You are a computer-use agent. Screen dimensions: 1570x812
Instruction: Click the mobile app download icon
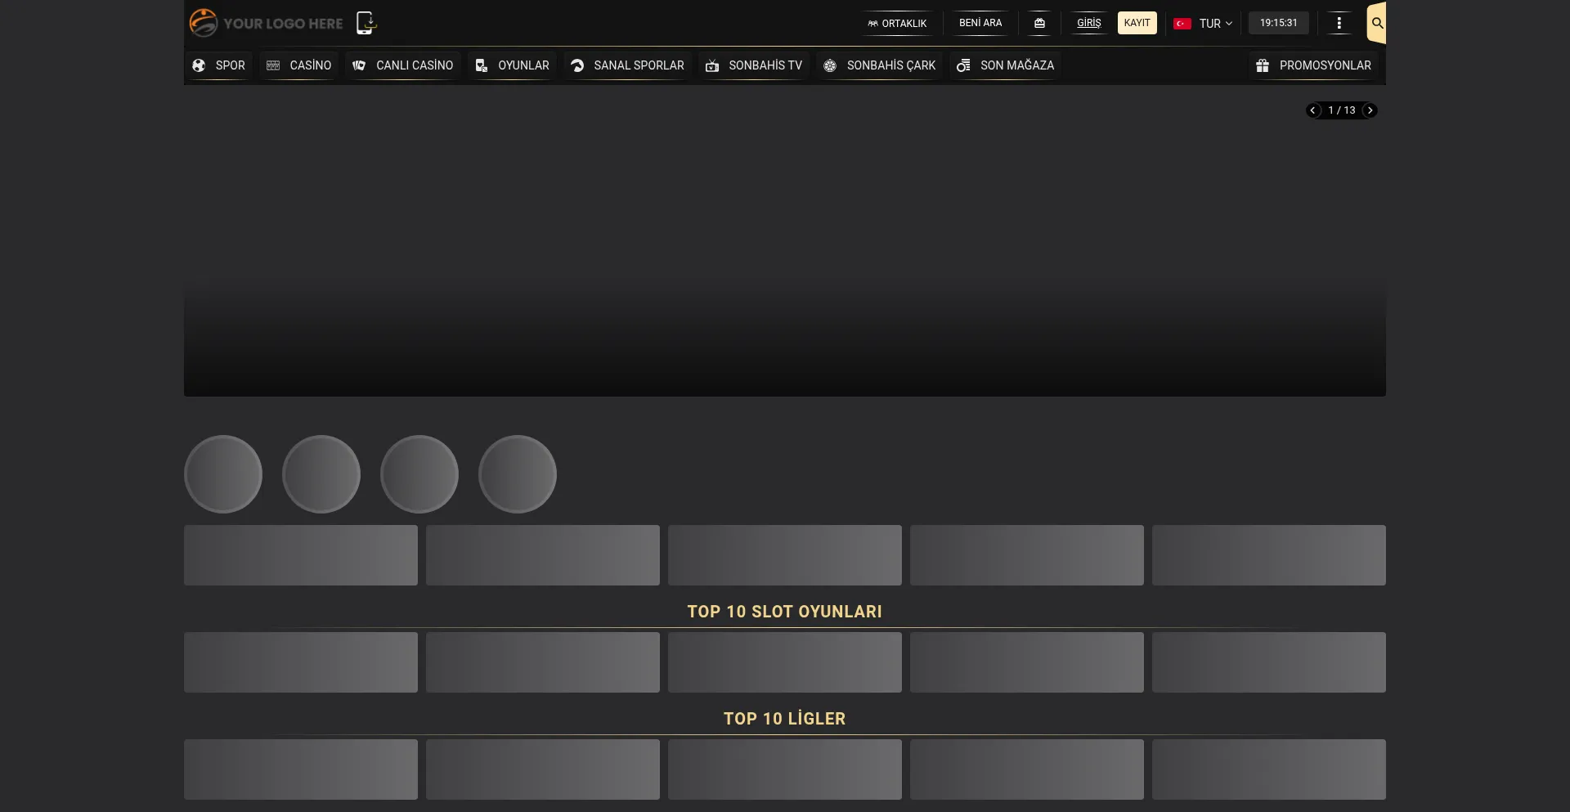tap(366, 23)
